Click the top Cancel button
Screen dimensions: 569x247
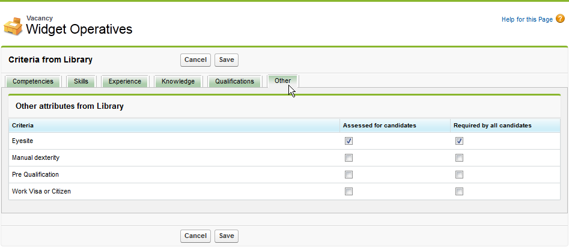pyautogui.click(x=195, y=59)
